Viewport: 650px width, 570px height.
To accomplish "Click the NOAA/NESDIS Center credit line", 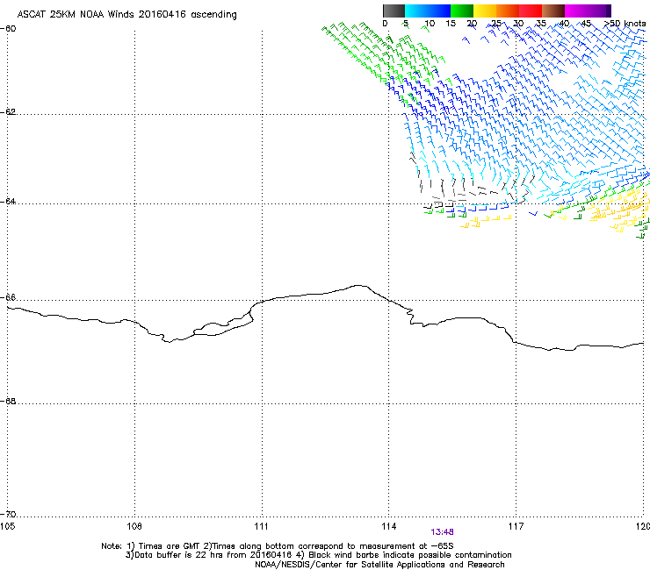I will point(379,565).
